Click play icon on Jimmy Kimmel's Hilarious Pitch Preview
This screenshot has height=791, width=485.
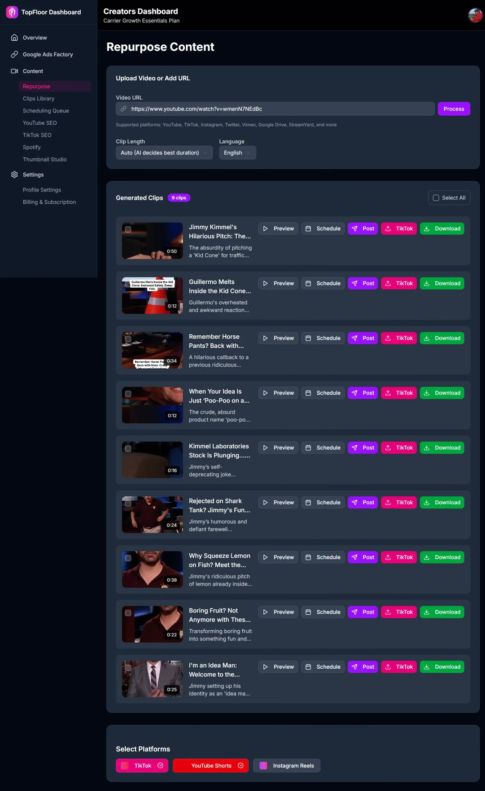[x=265, y=229]
